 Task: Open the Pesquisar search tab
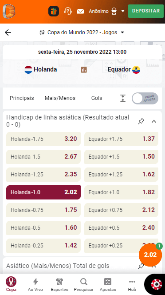click(84, 285)
